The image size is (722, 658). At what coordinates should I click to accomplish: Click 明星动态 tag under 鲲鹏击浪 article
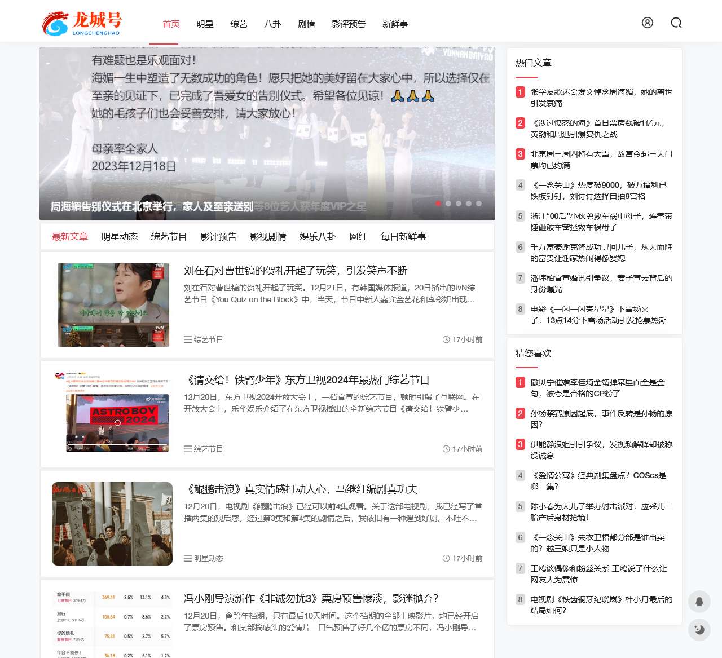click(x=209, y=558)
